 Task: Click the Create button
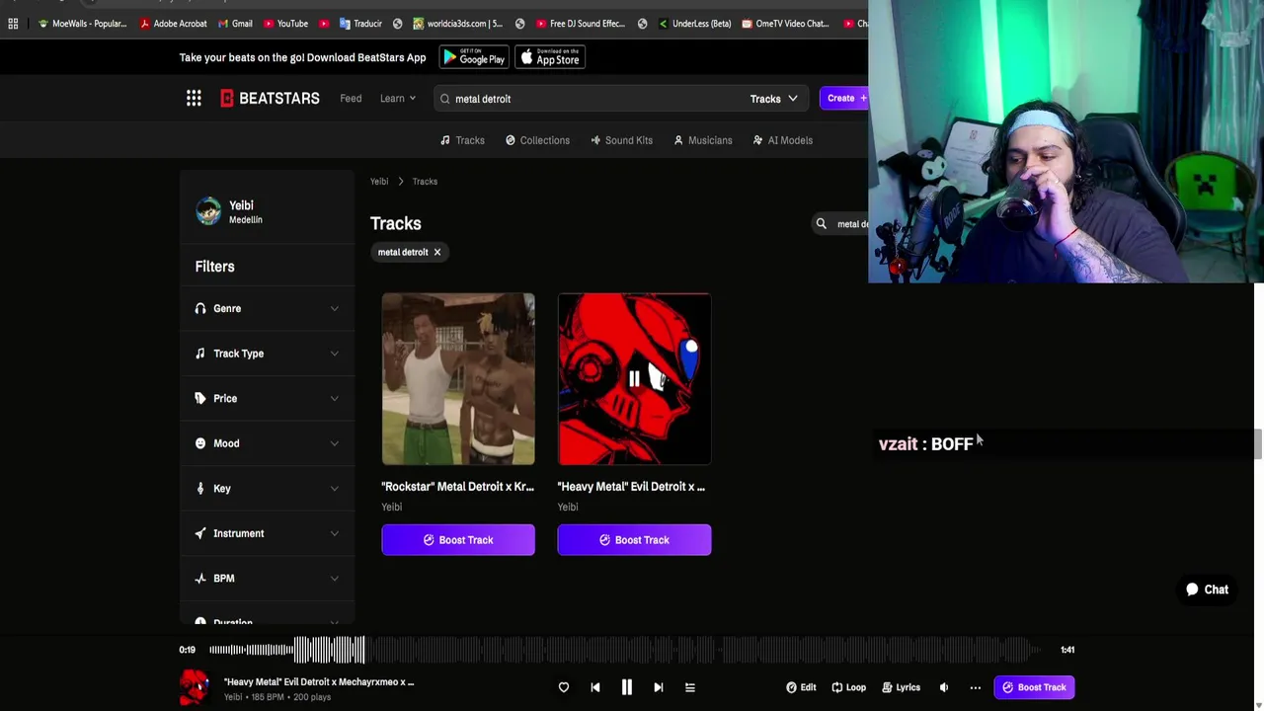(x=844, y=98)
